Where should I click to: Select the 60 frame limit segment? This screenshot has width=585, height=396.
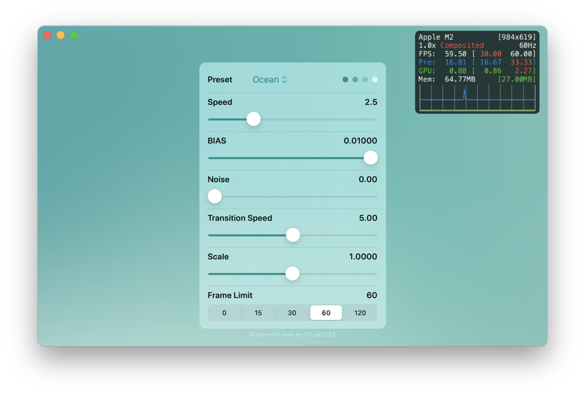326,313
